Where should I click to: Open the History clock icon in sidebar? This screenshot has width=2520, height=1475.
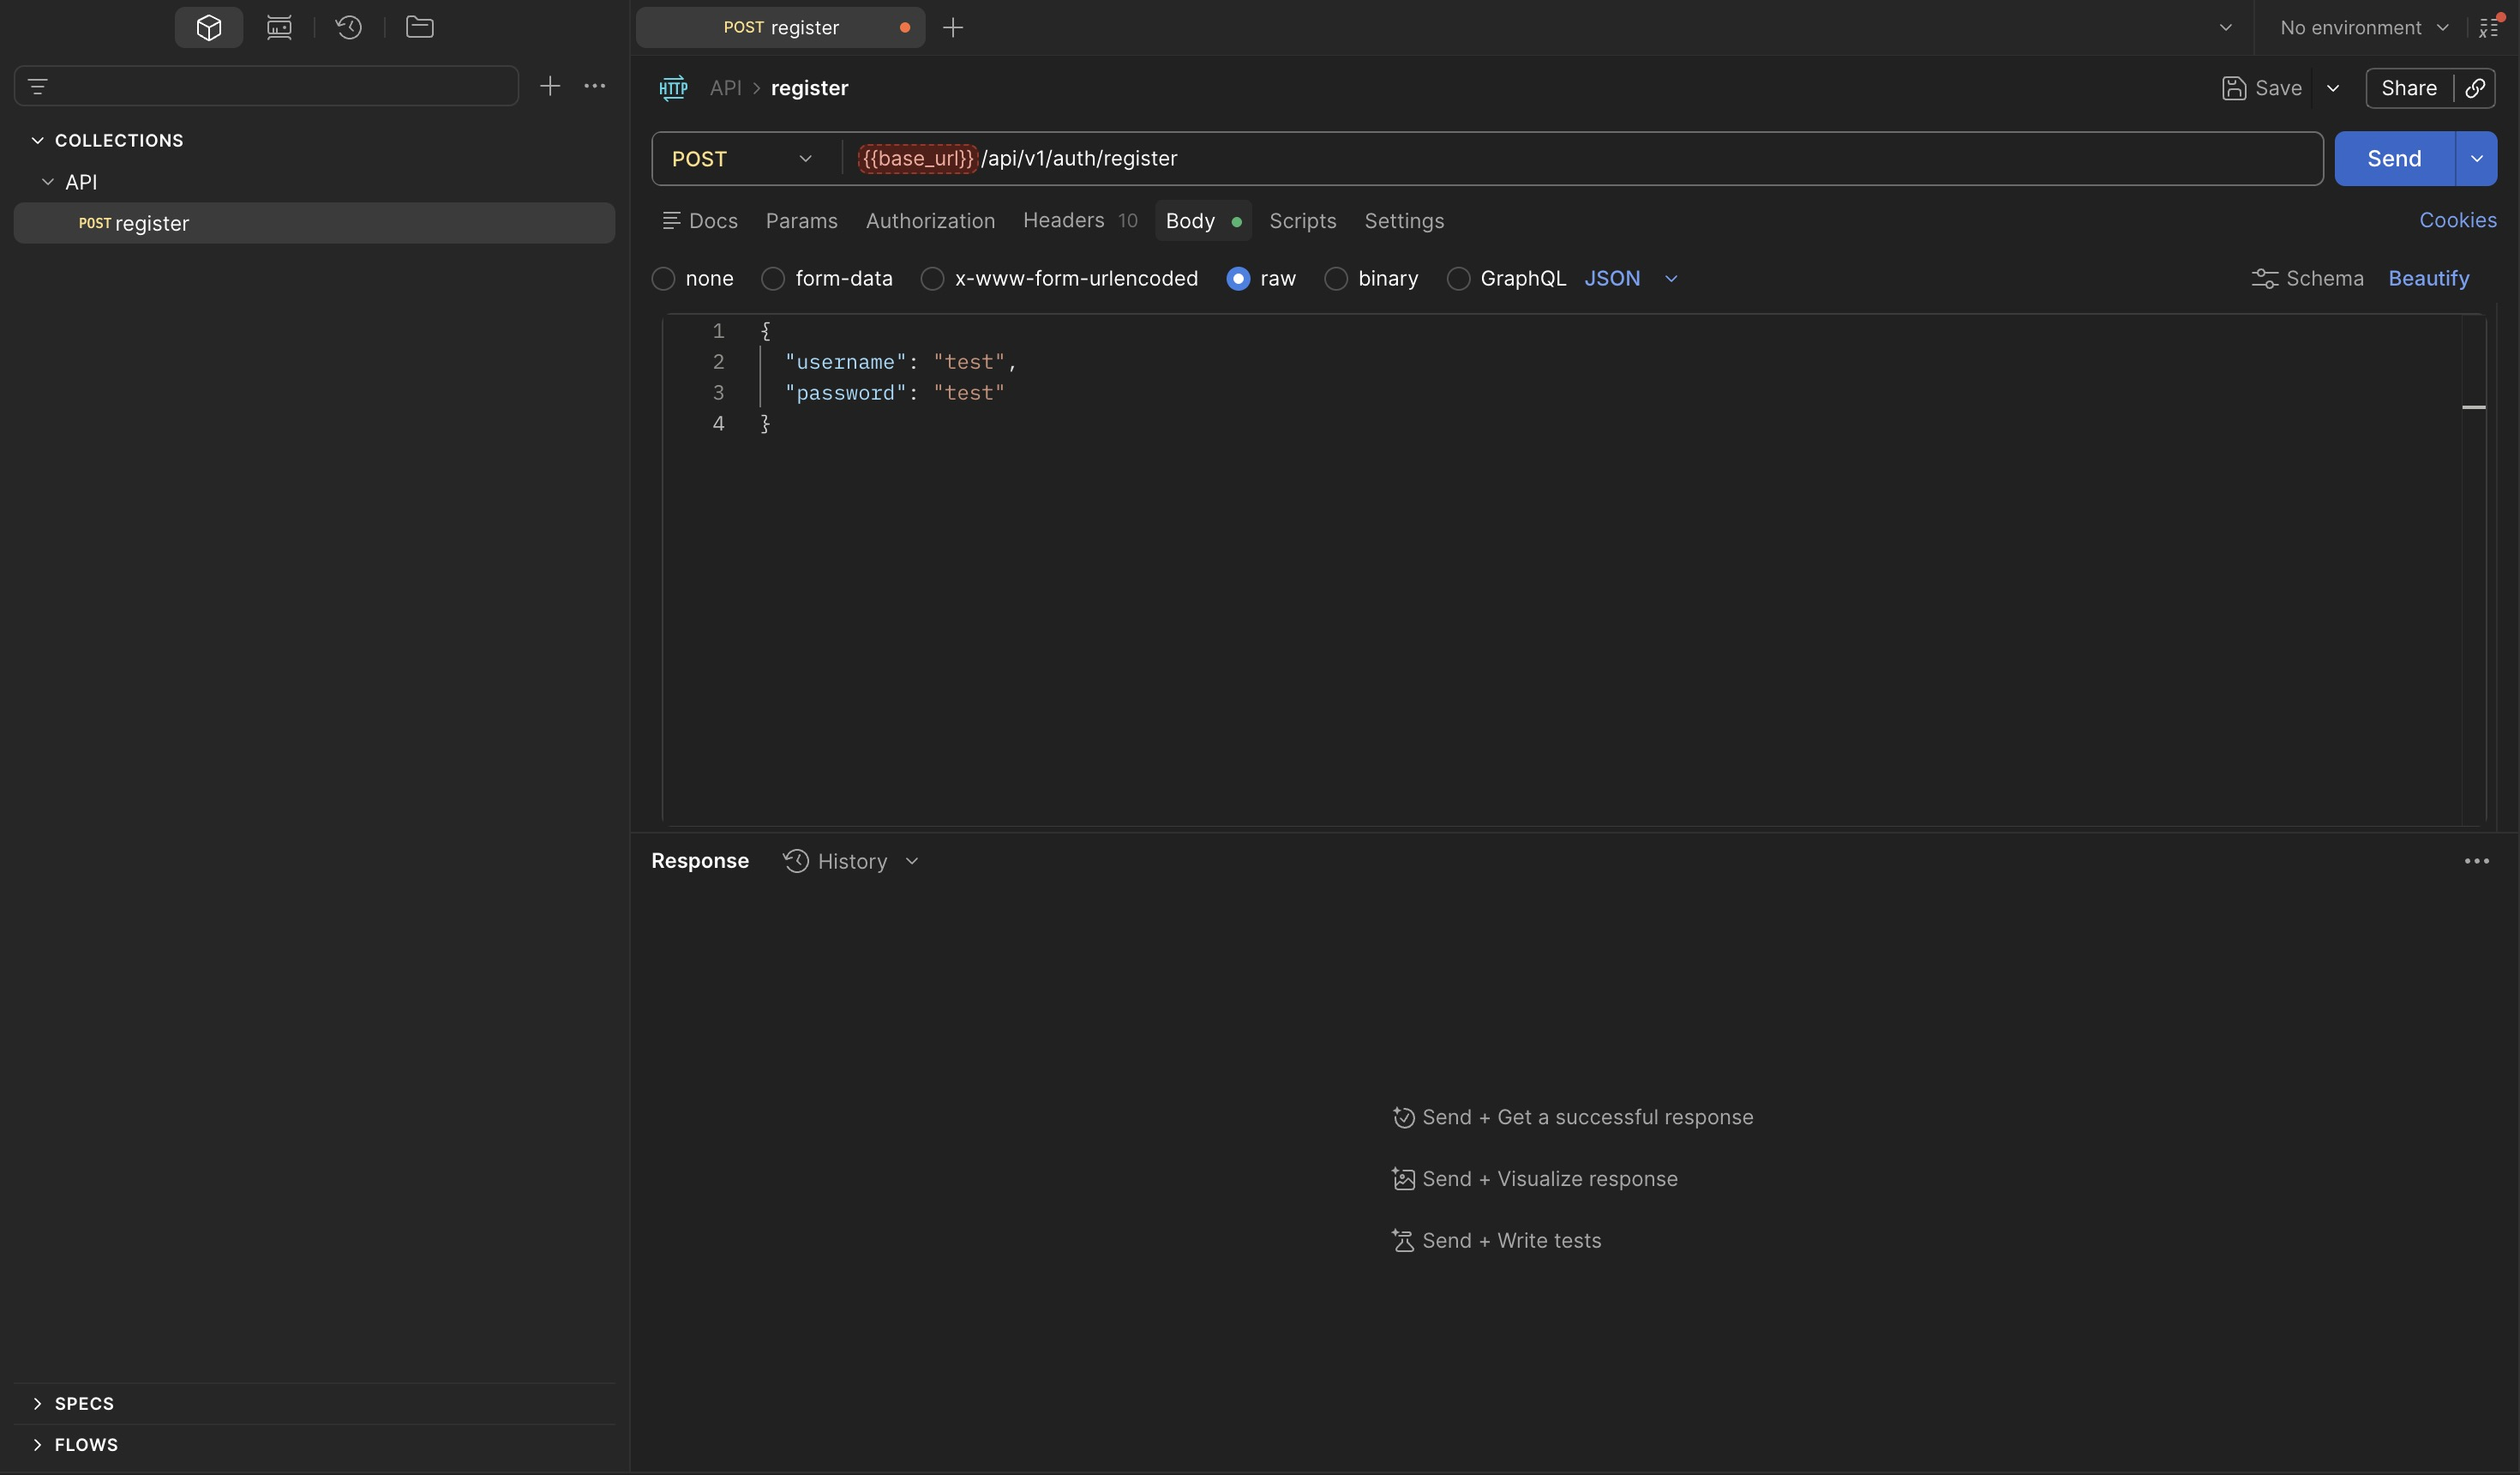pyautogui.click(x=349, y=27)
